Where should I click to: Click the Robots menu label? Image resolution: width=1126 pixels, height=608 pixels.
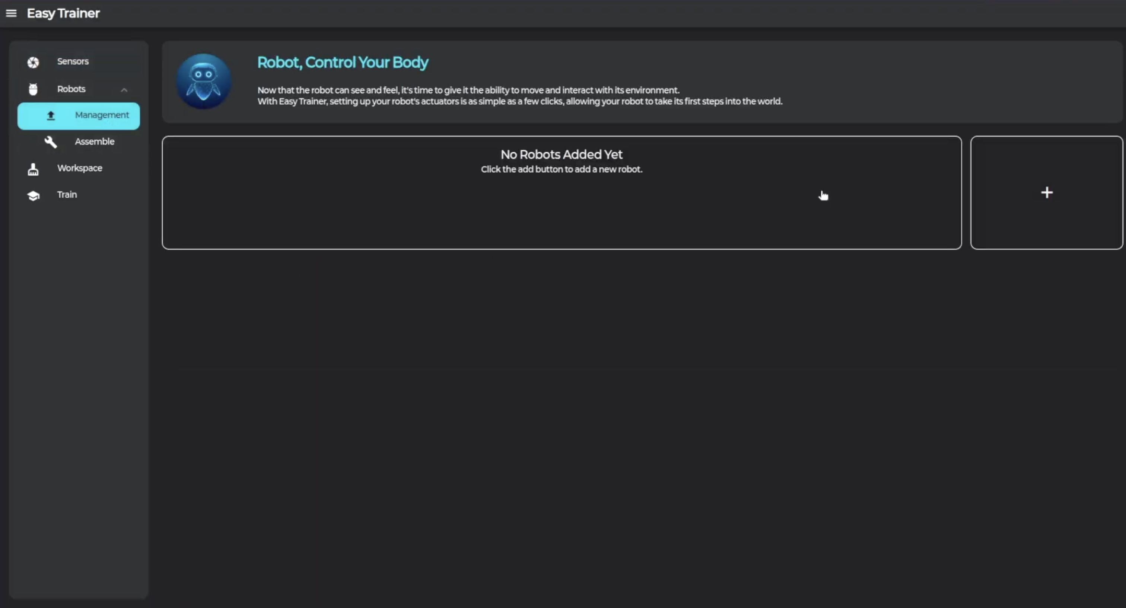pyautogui.click(x=71, y=89)
